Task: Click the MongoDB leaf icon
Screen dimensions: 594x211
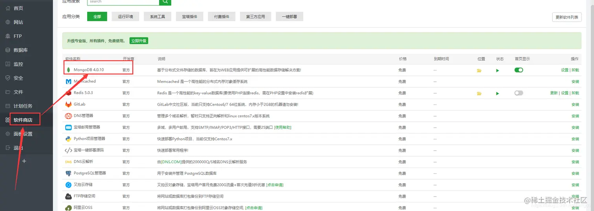Action: (x=68, y=70)
